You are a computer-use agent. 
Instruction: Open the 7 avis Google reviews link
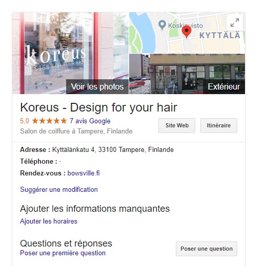(90, 121)
